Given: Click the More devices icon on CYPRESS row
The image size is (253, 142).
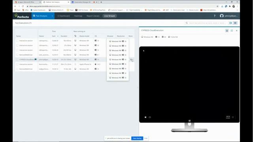Looking at the screenshot, I should [x=131, y=60].
